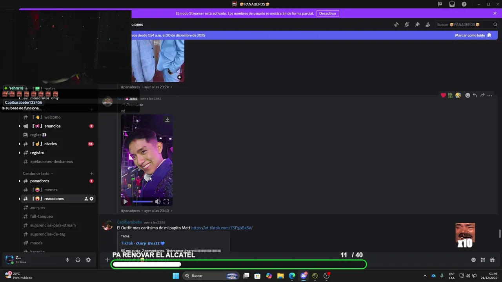The width and height of the screenshot is (502, 282).
Task: Open the panadores channel
Action: pyautogui.click(x=57, y=181)
